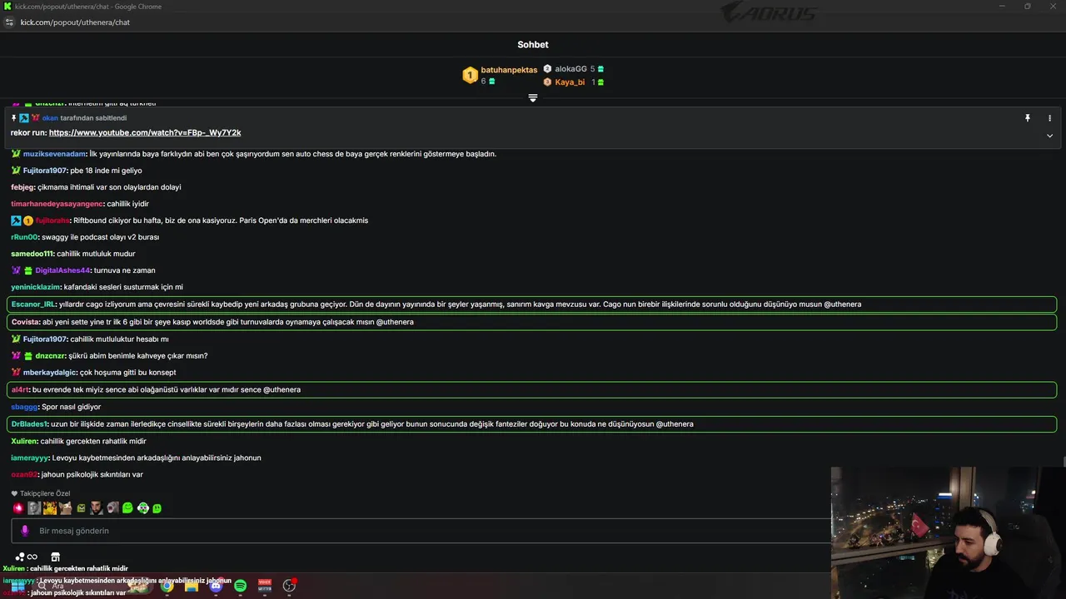Click the green gift badge beside DigitalAshes44
This screenshot has width=1066, height=599.
27,270
